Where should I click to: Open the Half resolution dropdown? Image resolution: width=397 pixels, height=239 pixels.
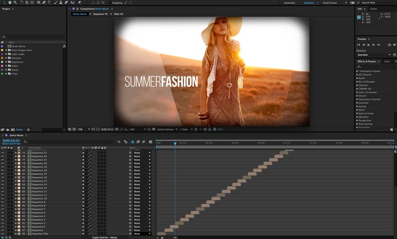pyautogui.click(x=137, y=129)
